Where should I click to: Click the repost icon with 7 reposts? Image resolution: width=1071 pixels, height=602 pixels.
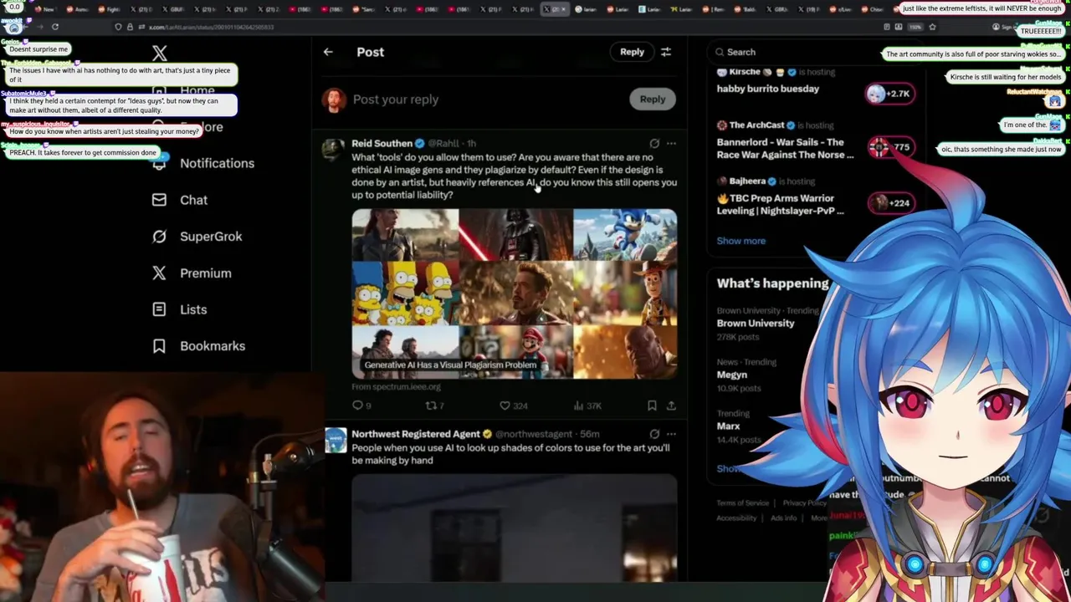[431, 406]
